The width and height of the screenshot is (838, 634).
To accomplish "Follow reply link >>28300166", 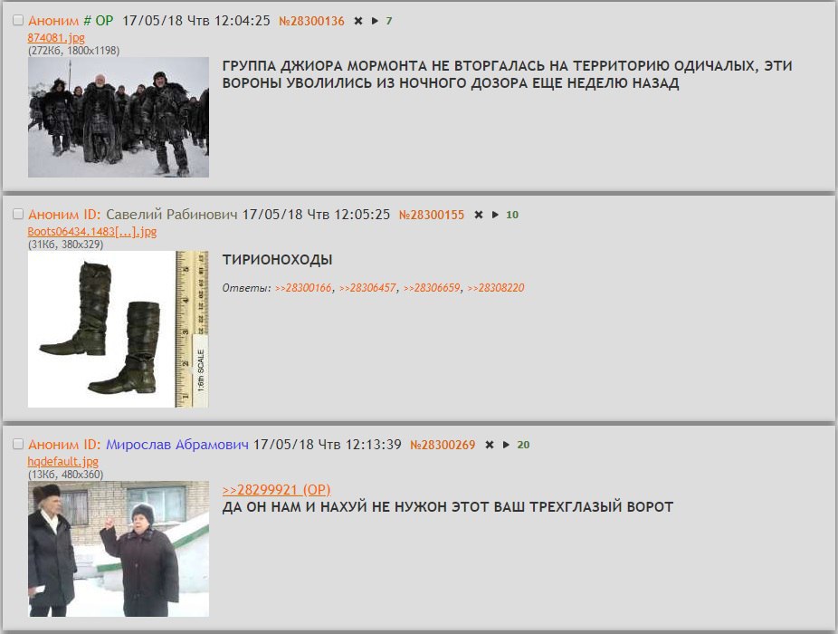I will [303, 288].
